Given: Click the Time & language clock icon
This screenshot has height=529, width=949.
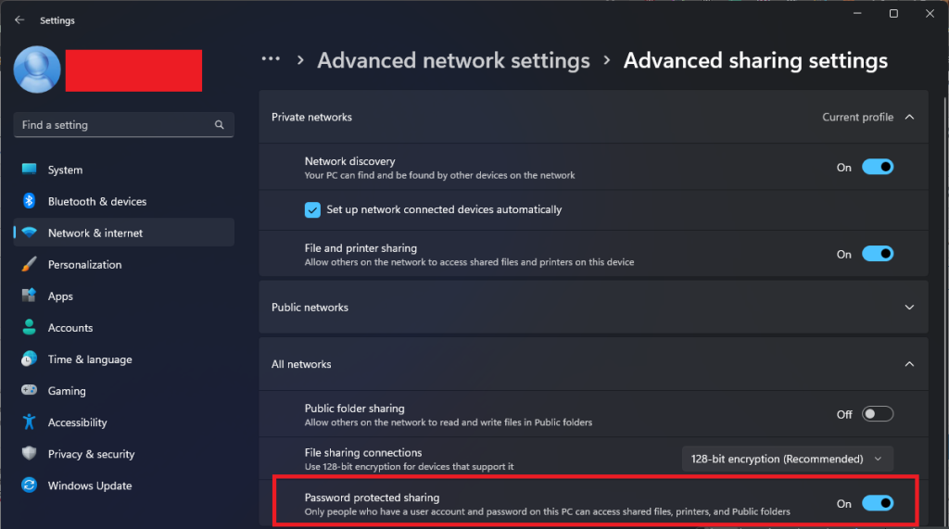Looking at the screenshot, I should (29, 359).
